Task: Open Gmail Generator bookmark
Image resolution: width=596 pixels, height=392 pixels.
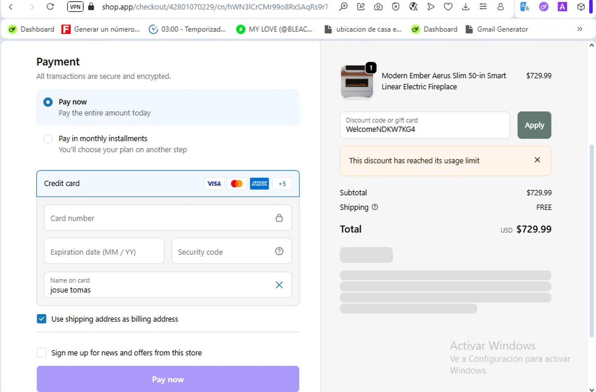Action: pos(497,29)
